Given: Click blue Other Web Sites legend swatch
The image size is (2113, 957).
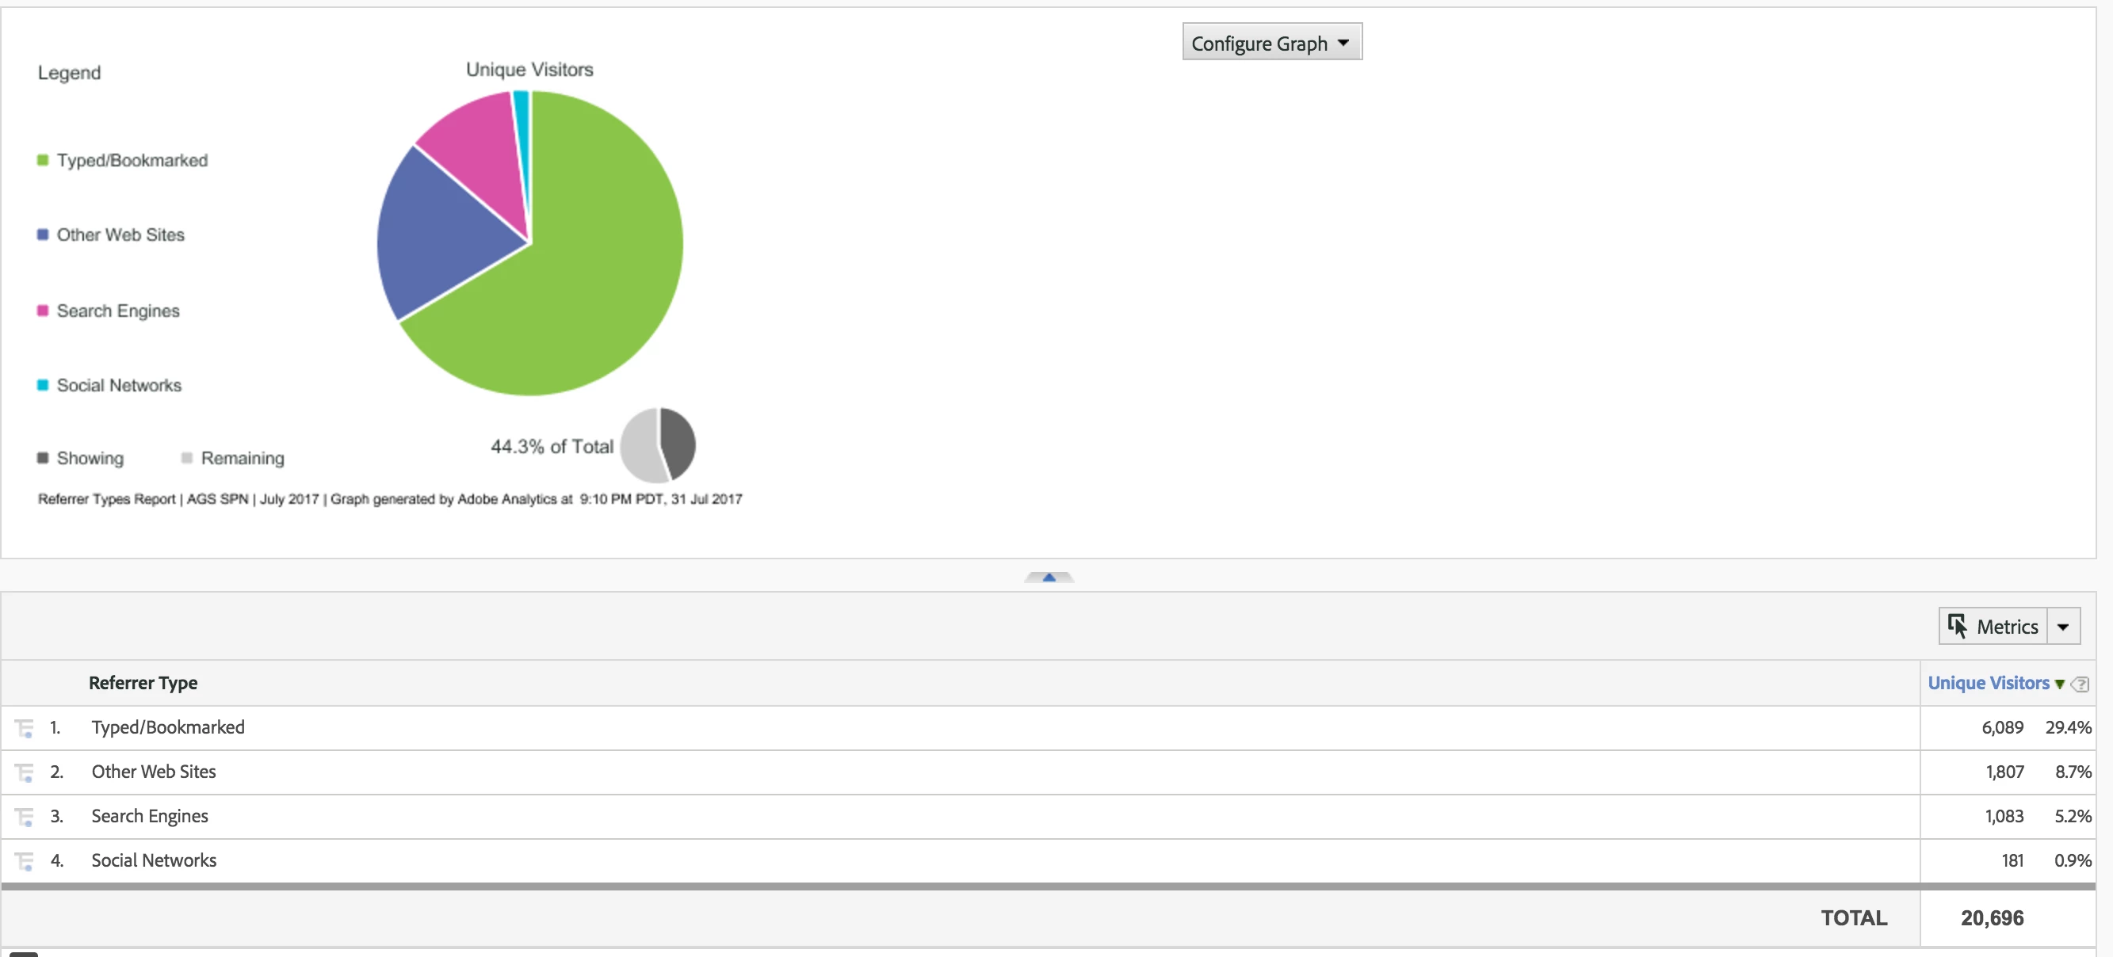Looking at the screenshot, I should [x=43, y=234].
